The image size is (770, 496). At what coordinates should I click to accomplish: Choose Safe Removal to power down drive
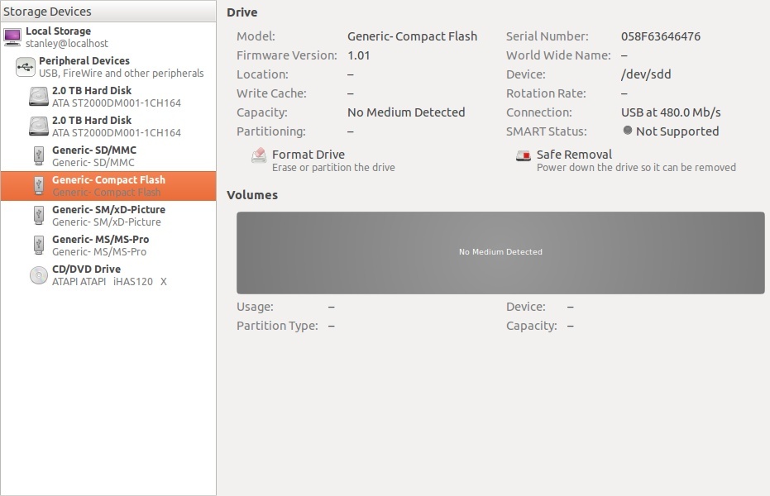(574, 155)
